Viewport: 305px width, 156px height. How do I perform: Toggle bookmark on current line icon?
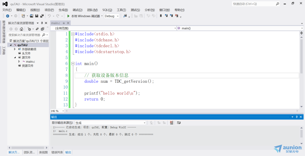pos(161,16)
